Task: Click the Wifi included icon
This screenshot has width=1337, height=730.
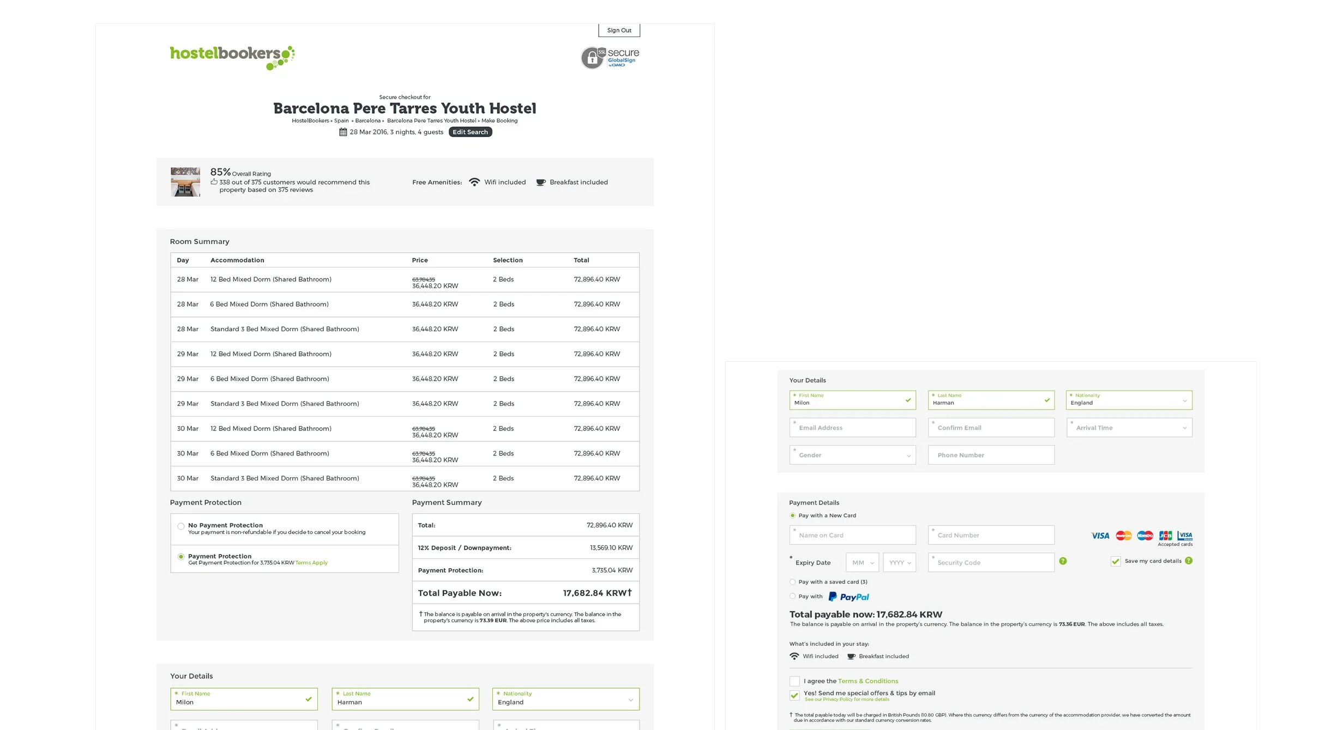Action: click(x=474, y=182)
